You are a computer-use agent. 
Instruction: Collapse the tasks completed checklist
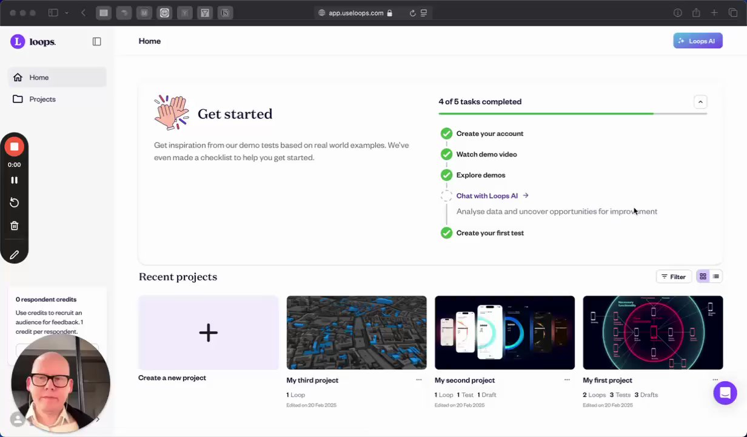tap(700, 102)
